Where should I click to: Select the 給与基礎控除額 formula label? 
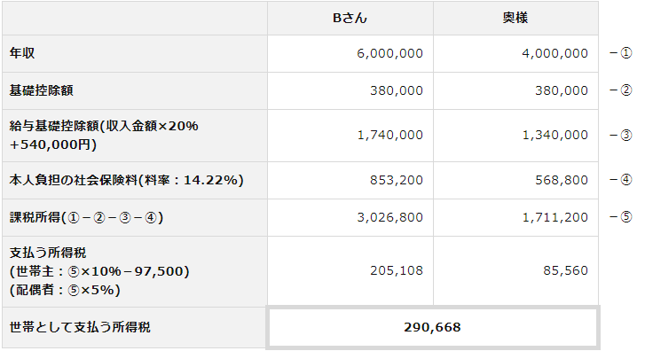104,136
